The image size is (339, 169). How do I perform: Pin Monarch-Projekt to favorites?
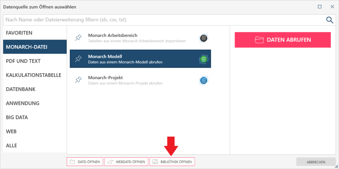[78, 80]
